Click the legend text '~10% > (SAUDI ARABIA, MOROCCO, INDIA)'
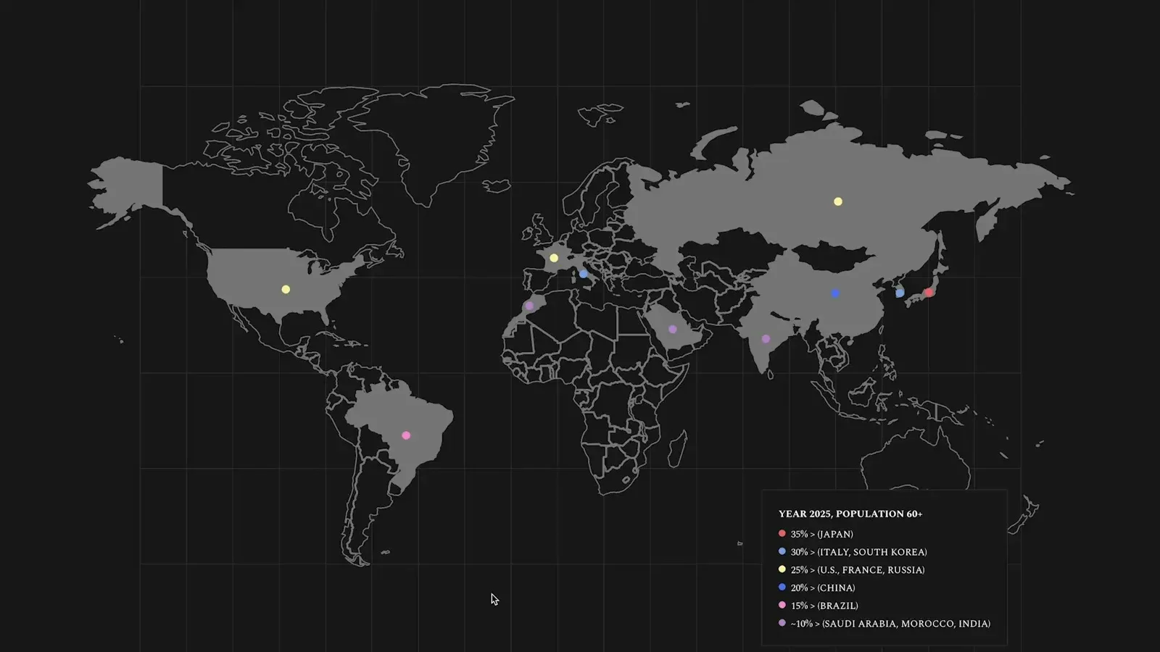 890,624
